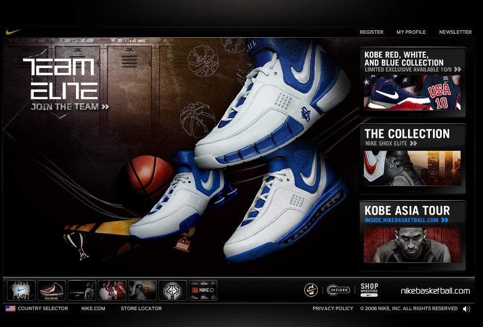Open Kobe Asia Tour heading
Screen dimensions: 483x327
407,210
